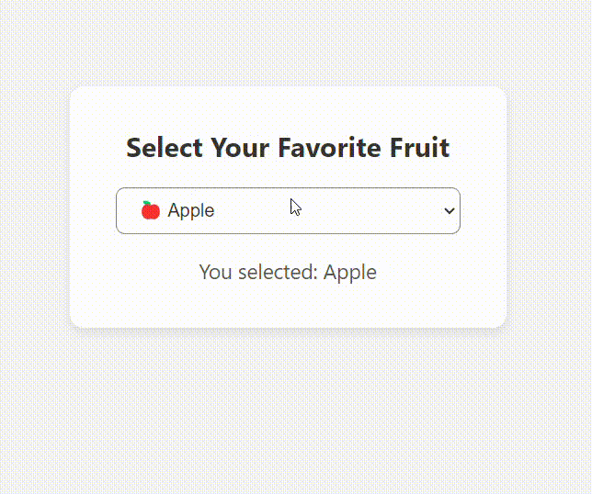Image resolution: width=592 pixels, height=494 pixels.
Task: Click the left border edge of the select box
Action: (x=117, y=210)
